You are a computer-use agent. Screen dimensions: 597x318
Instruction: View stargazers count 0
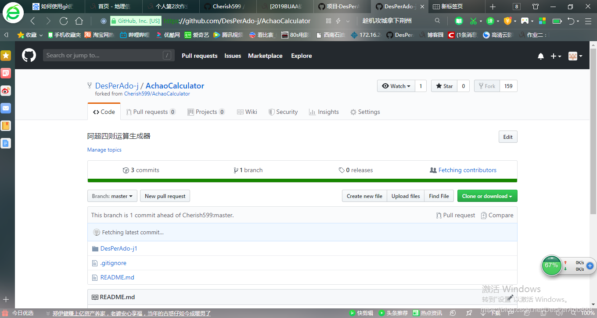(x=463, y=86)
